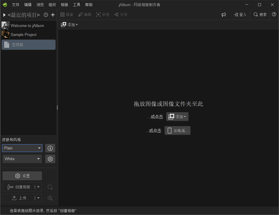Click the 设置 settings button
This screenshot has width=279, height=215.
[22, 176]
